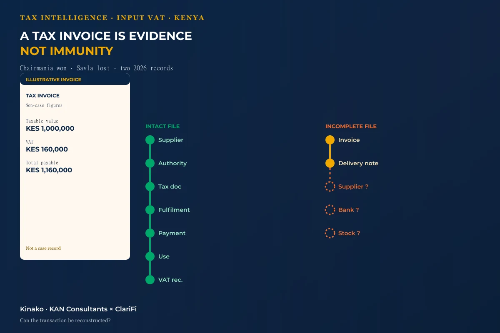The image size is (500, 333).
Task: Click the TAX INVOICE title on card
Action: 42,96
